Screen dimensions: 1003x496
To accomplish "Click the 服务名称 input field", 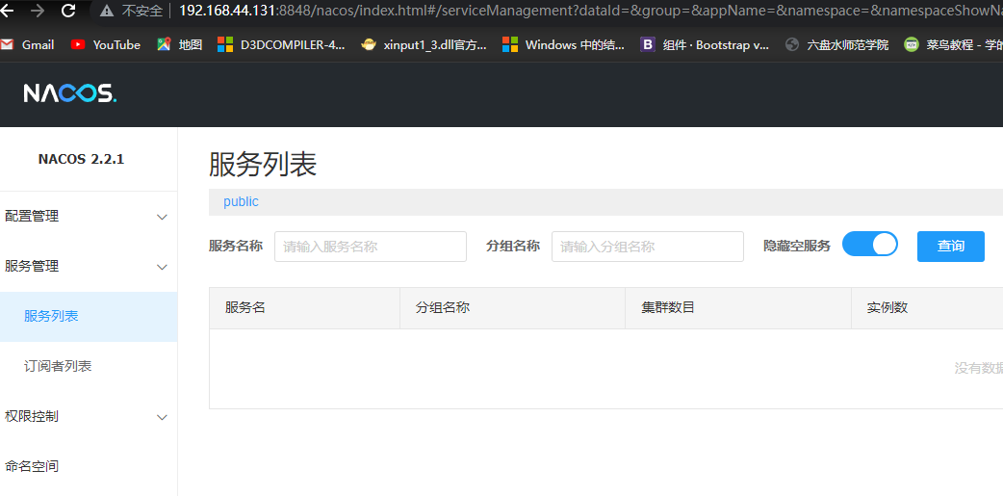I will [x=371, y=247].
